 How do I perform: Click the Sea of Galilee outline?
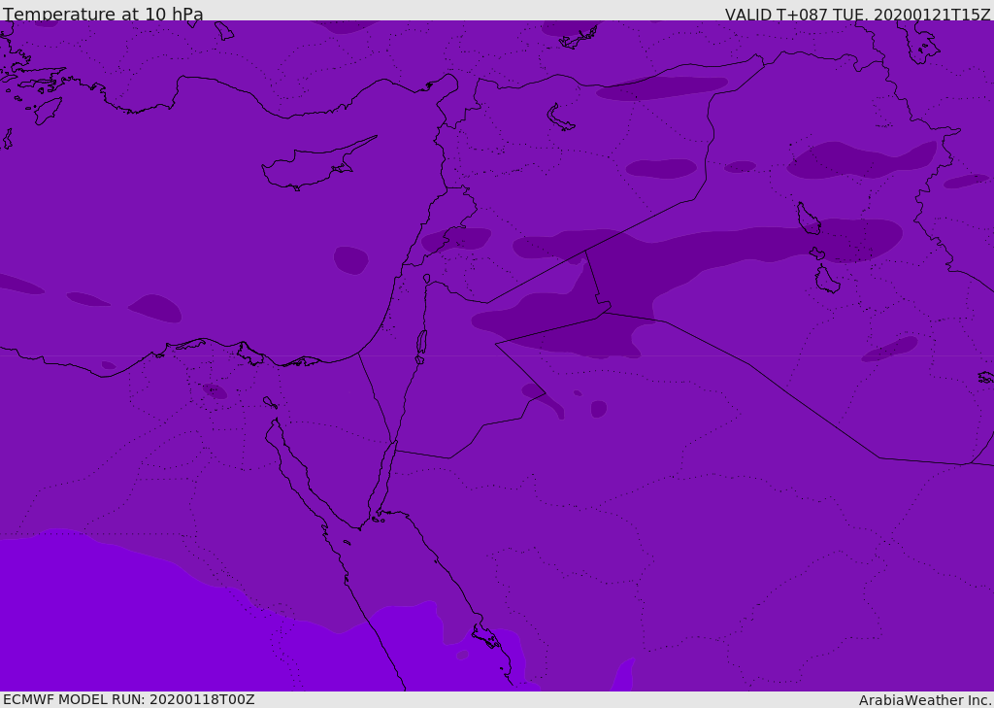(x=426, y=279)
